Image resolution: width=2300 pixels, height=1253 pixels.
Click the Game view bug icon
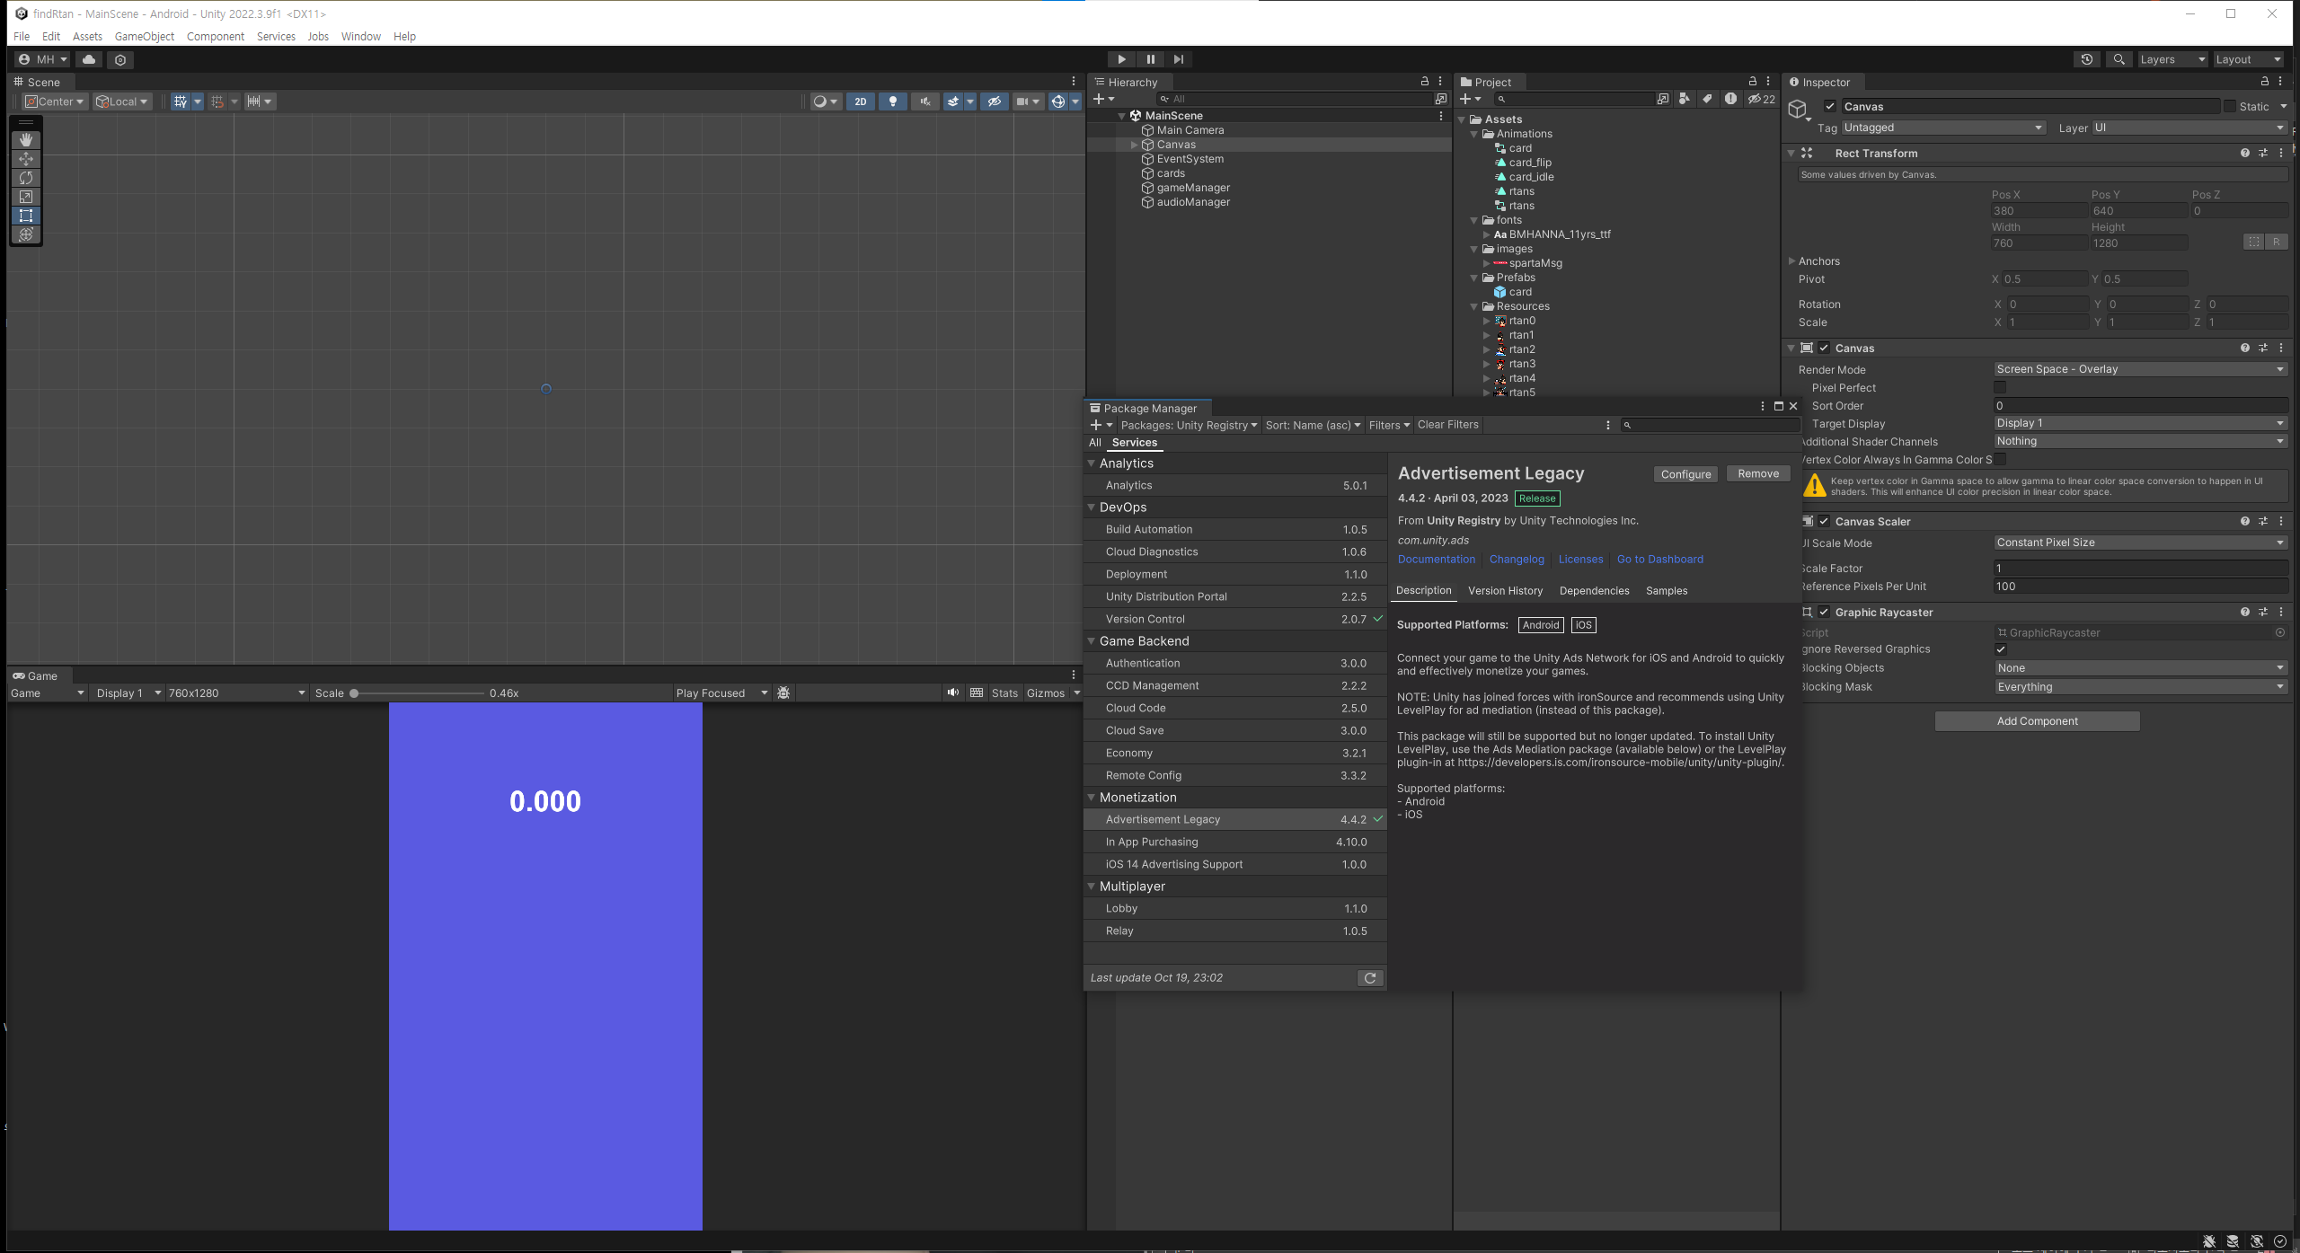(x=783, y=693)
